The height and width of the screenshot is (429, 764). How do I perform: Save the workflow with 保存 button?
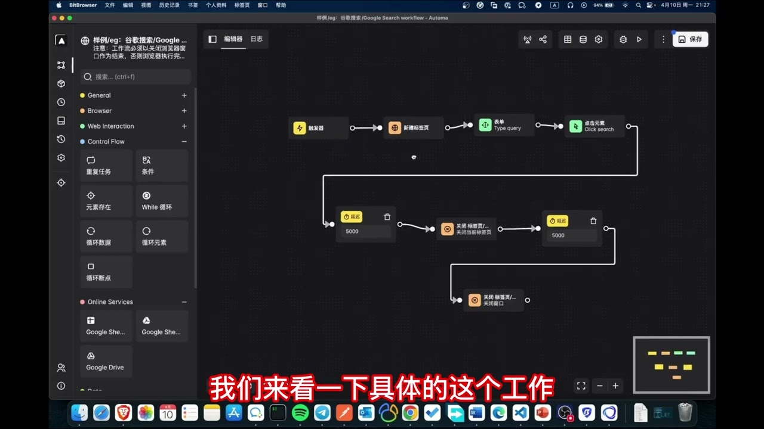(691, 39)
